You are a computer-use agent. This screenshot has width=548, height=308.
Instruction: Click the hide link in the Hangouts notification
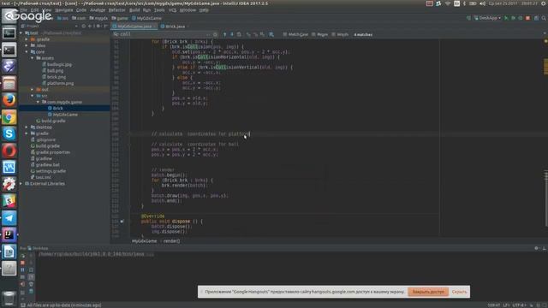pos(459,292)
